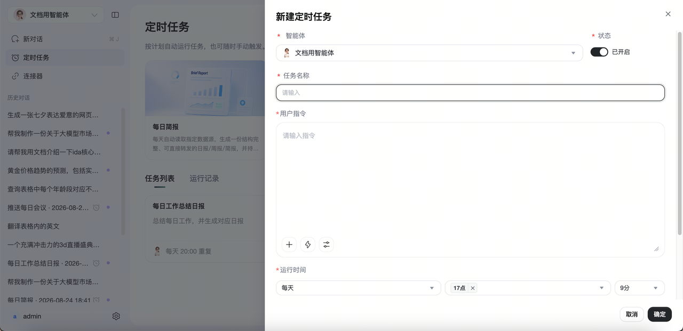Open the 每日工作总结日报 task card
The height and width of the screenshot is (331, 683).
tap(205, 229)
